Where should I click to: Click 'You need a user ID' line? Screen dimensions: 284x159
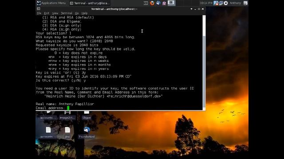(115, 88)
